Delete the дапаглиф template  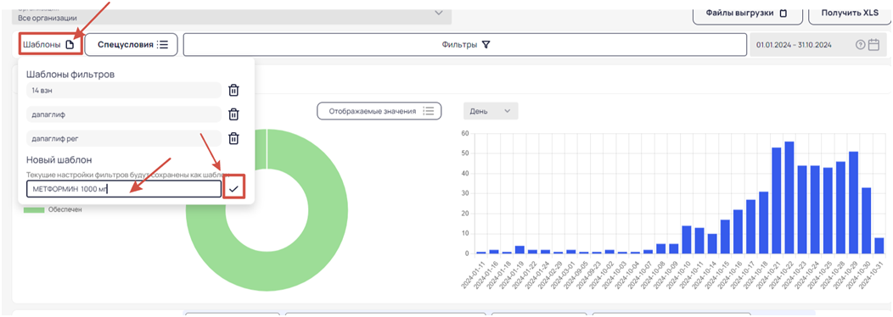[233, 114]
